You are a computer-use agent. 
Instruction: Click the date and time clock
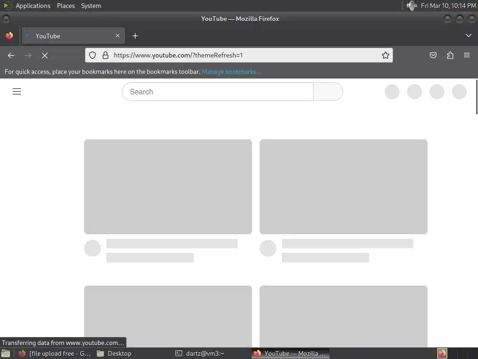(x=448, y=6)
